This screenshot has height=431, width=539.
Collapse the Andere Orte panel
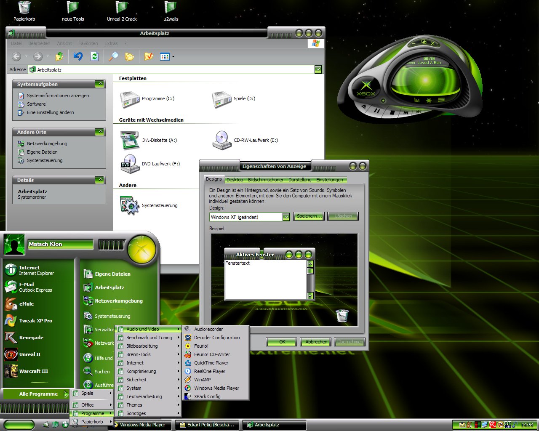99,132
